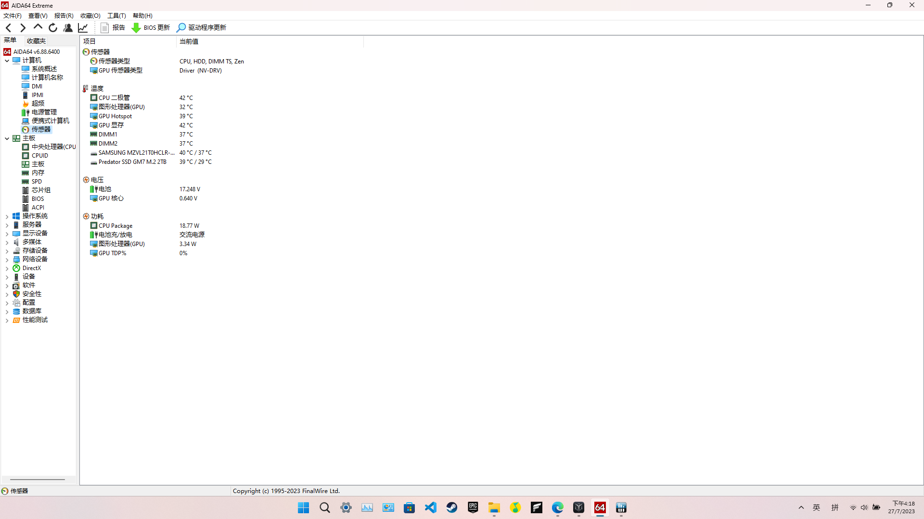
Task: Show hidden system tray icons
Action: (x=801, y=508)
